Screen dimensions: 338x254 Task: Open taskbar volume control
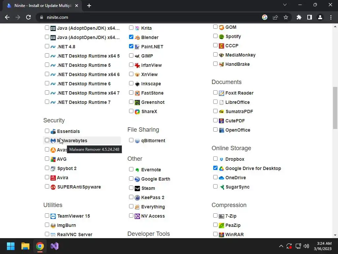point(306,246)
